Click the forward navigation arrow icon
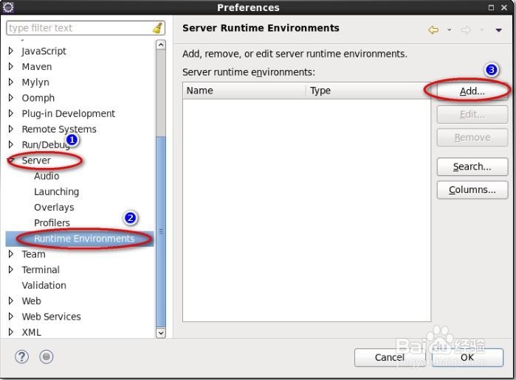The width and height of the screenshot is (516, 380). point(466,30)
